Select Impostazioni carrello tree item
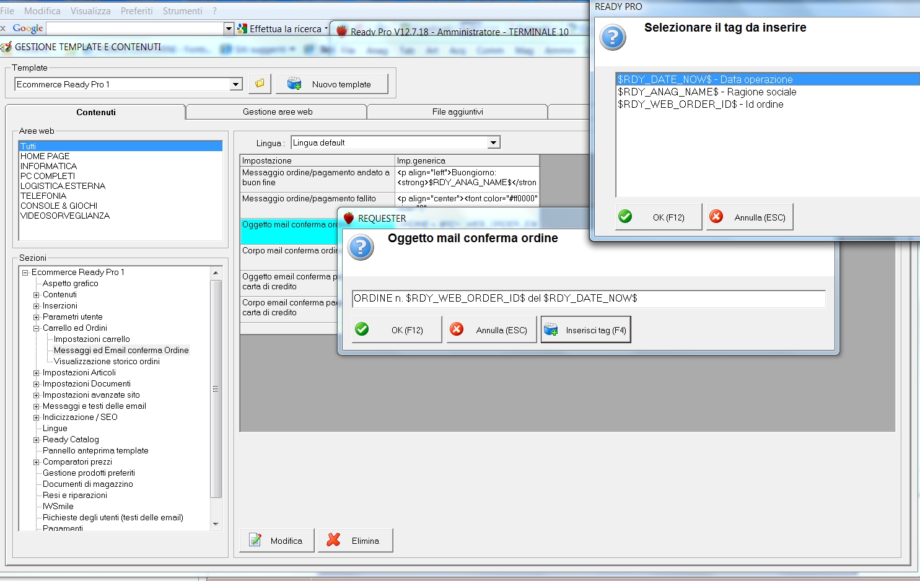Screen dimensions: 920x581 click(x=92, y=339)
